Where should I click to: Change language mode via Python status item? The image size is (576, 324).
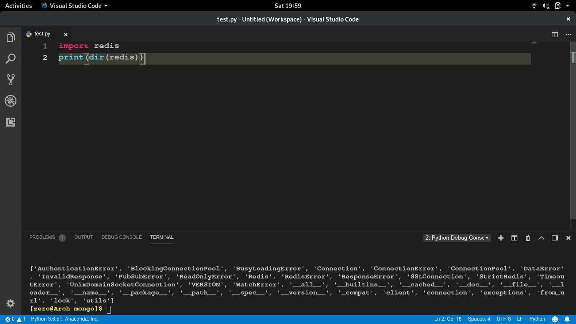(x=537, y=319)
